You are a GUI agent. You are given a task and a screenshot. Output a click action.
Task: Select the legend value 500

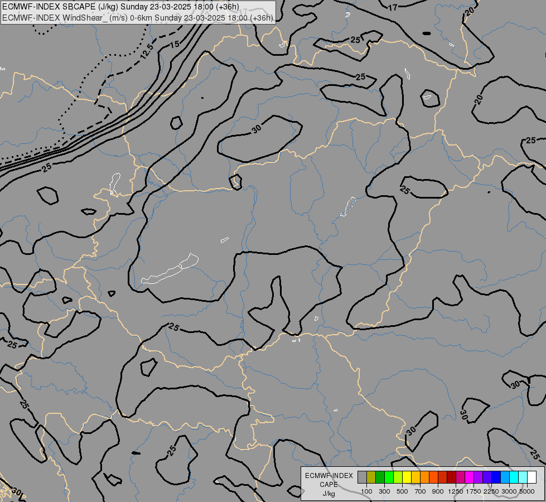click(x=402, y=491)
